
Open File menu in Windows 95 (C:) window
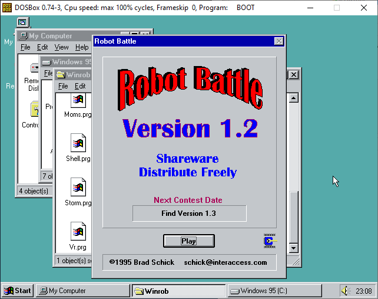(48, 73)
